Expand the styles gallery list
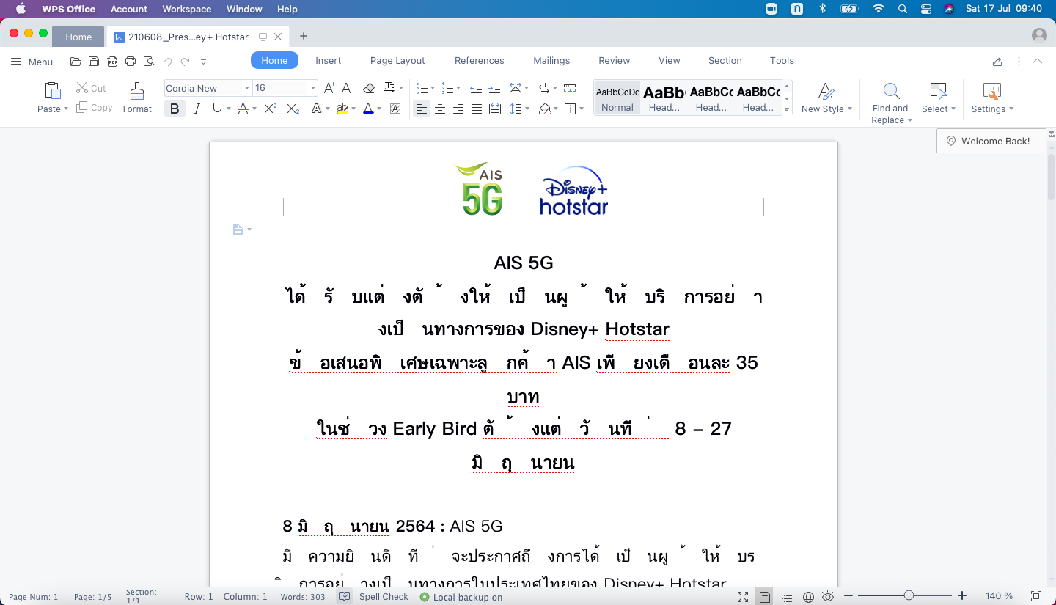Viewport: 1056px width, 605px height. coord(787,110)
